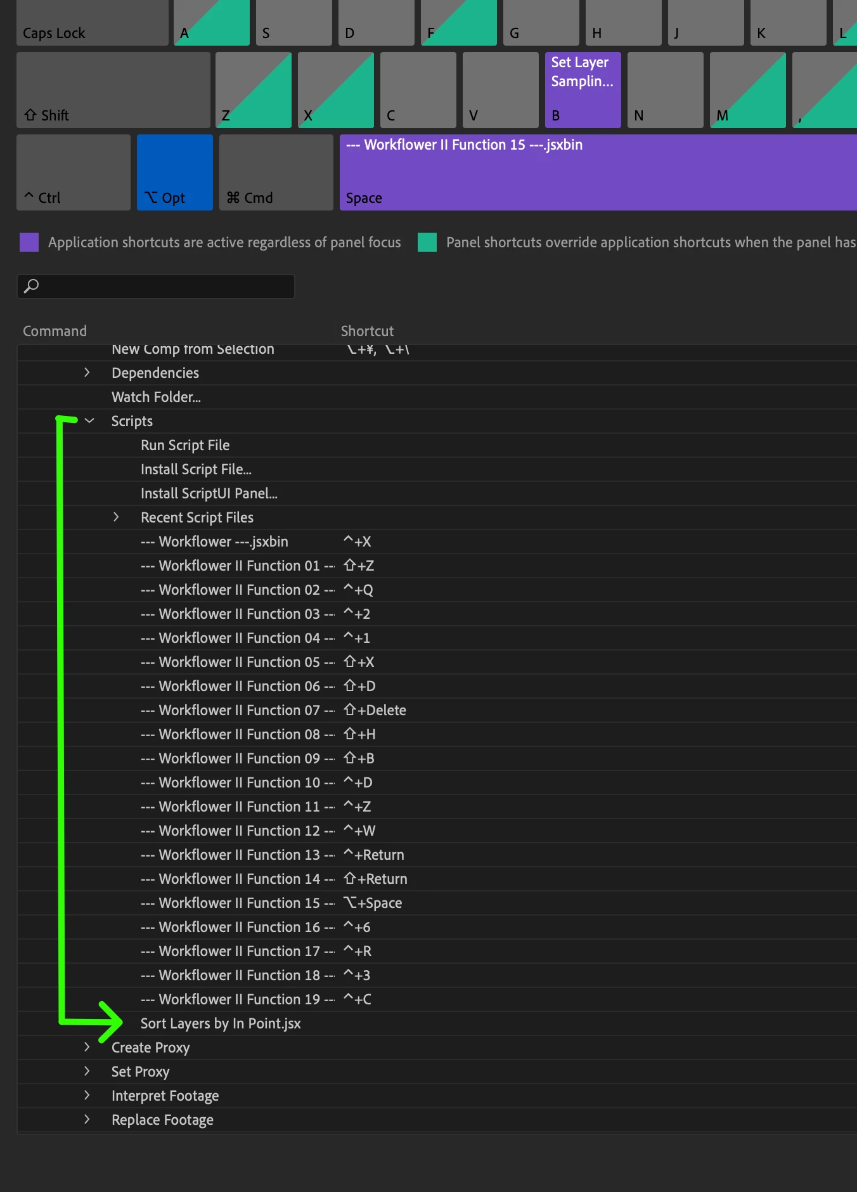Screen dimensions: 857x1192
Task: Click the B key with Set Layer Sampling
Action: coord(583,90)
